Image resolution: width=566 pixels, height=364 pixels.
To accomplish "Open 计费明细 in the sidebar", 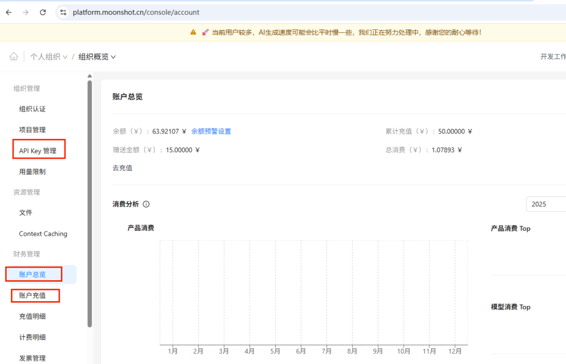I will pos(32,337).
